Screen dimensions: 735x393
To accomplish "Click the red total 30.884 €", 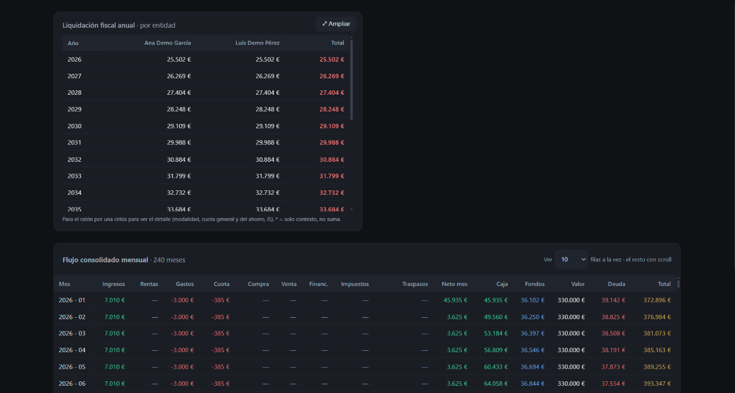I will pos(332,159).
